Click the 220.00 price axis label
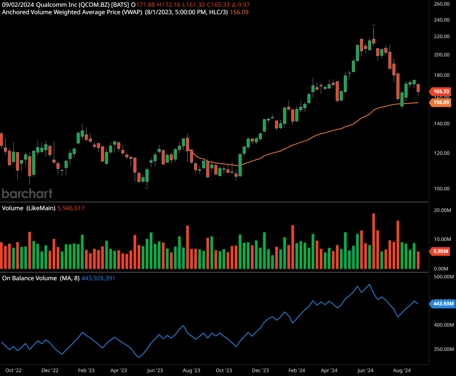This screenshot has height=376, width=456. tap(442, 36)
